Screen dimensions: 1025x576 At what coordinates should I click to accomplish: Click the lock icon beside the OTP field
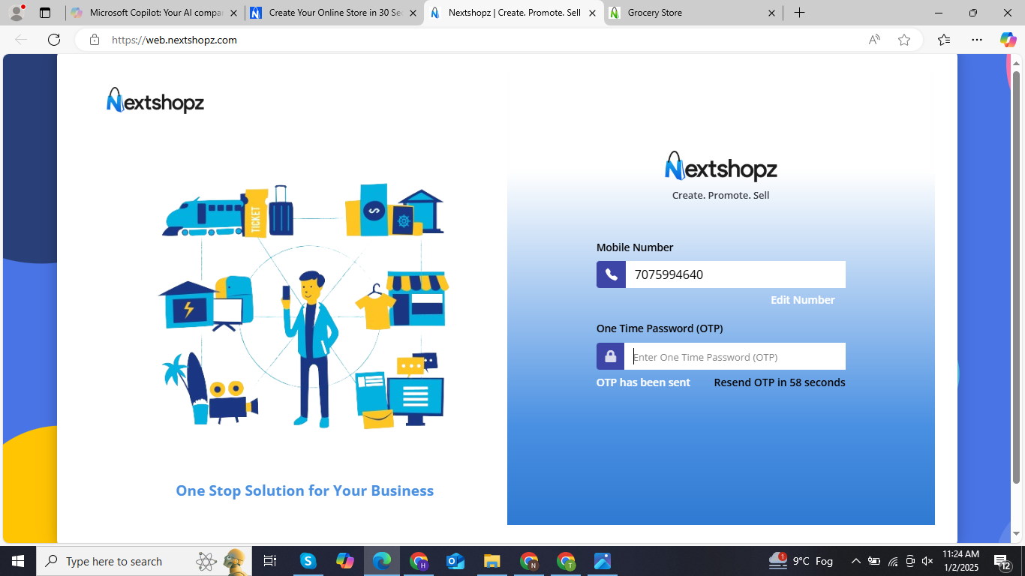coord(611,356)
